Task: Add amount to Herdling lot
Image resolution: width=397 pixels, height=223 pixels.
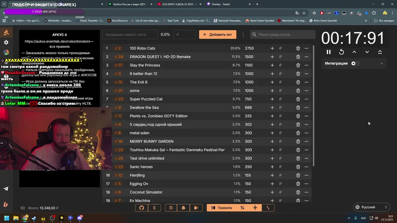Action: click(x=272, y=175)
